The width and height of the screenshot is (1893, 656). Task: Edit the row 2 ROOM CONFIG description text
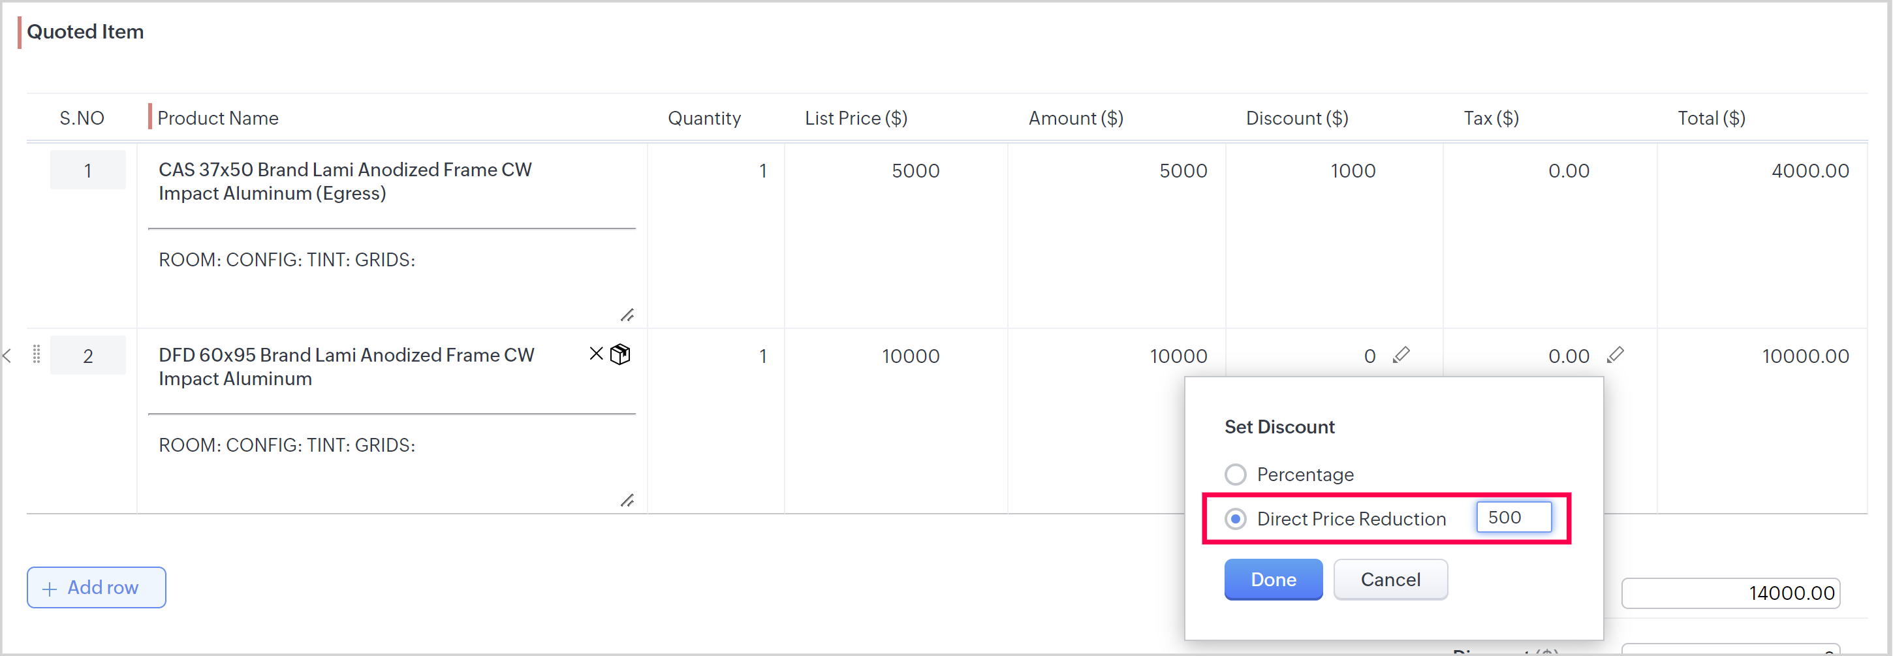coord(287,445)
